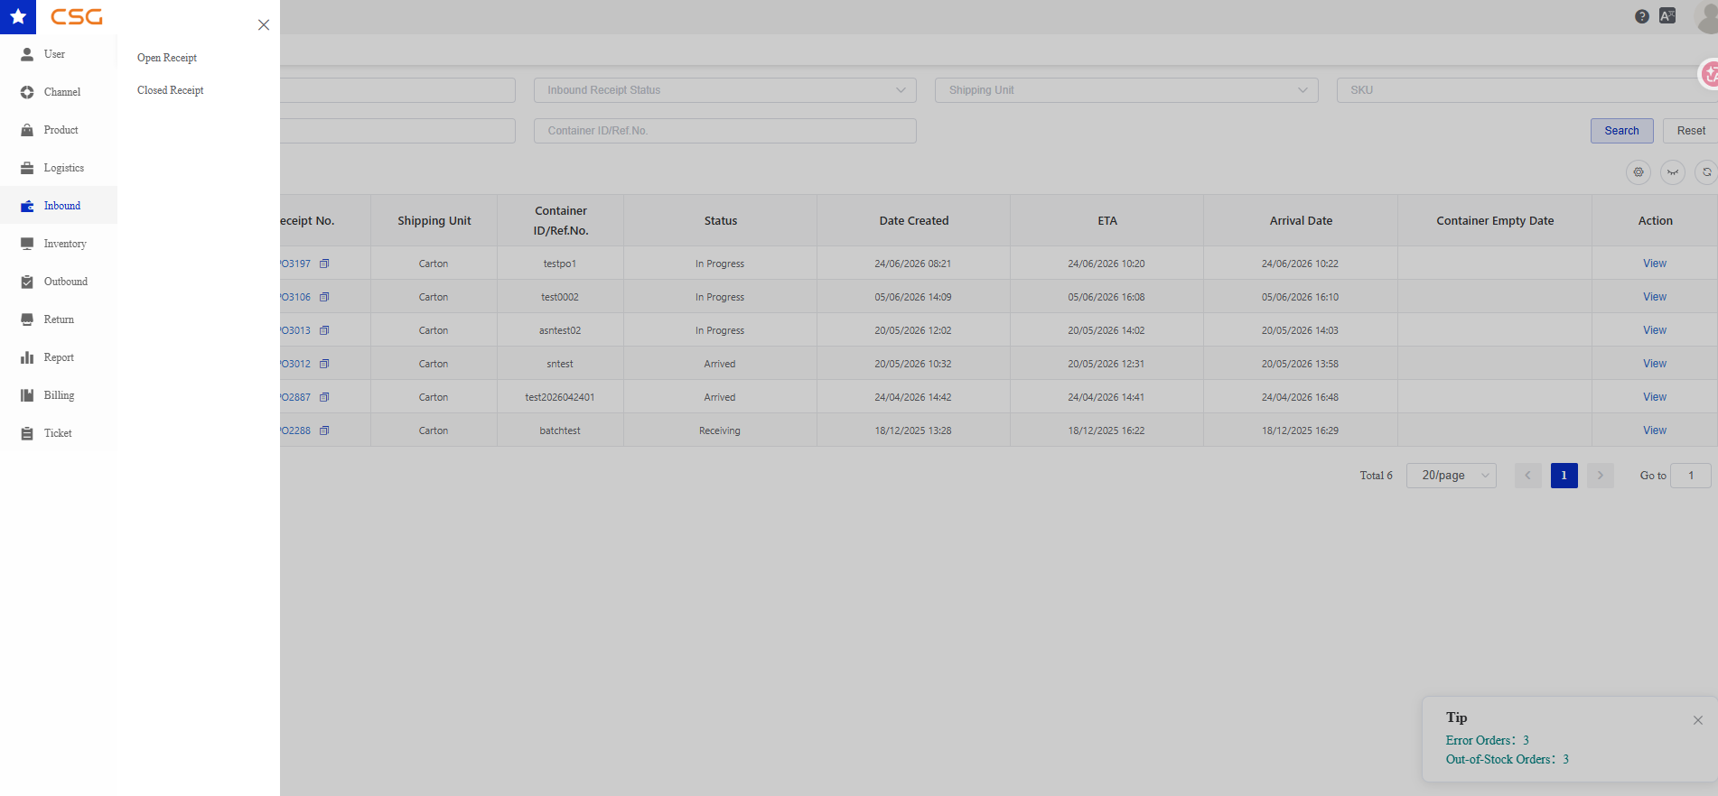Select page 1 in pagination
The width and height of the screenshot is (1718, 796).
1564,476
